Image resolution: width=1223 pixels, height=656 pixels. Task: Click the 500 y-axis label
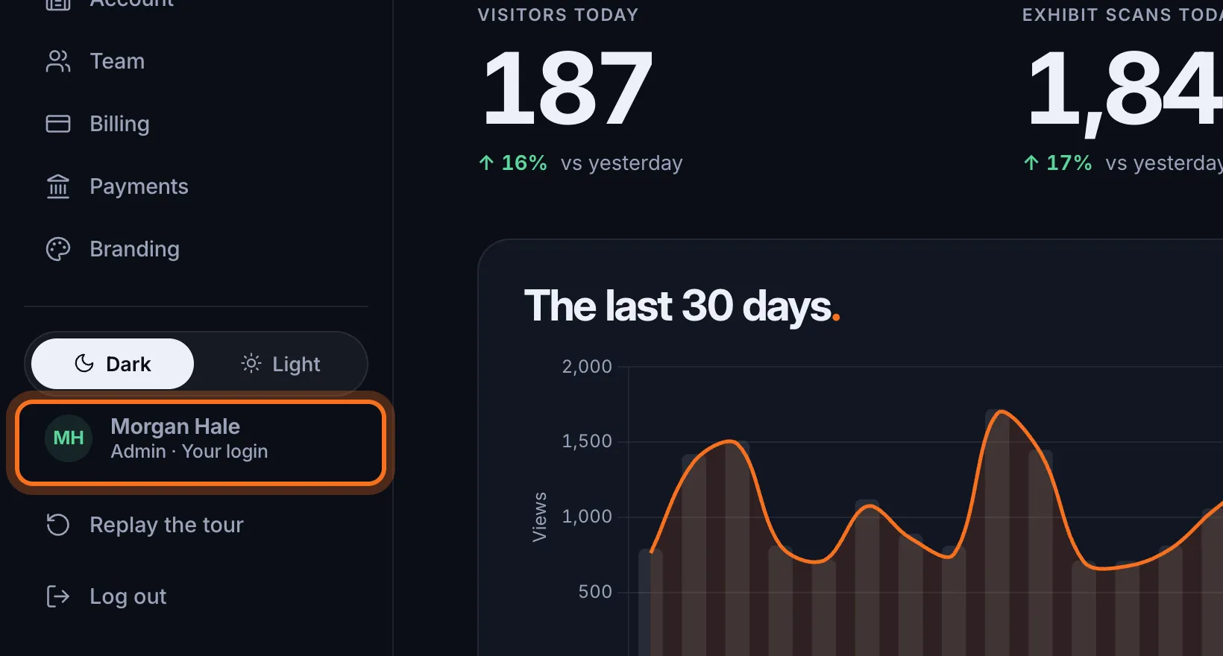(x=595, y=592)
